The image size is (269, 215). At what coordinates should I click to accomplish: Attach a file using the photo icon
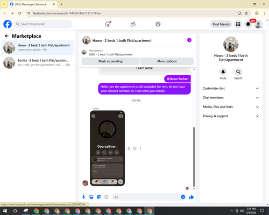91,197
